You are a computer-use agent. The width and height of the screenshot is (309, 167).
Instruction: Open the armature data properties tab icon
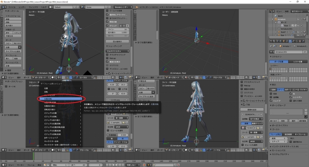[290, 41]
